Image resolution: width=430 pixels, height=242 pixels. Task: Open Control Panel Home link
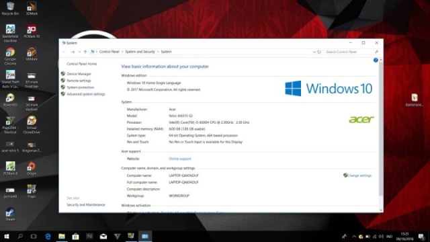click(x=82, y=64)
